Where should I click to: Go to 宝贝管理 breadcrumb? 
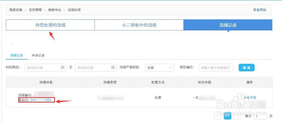click(x=35, y=10)
